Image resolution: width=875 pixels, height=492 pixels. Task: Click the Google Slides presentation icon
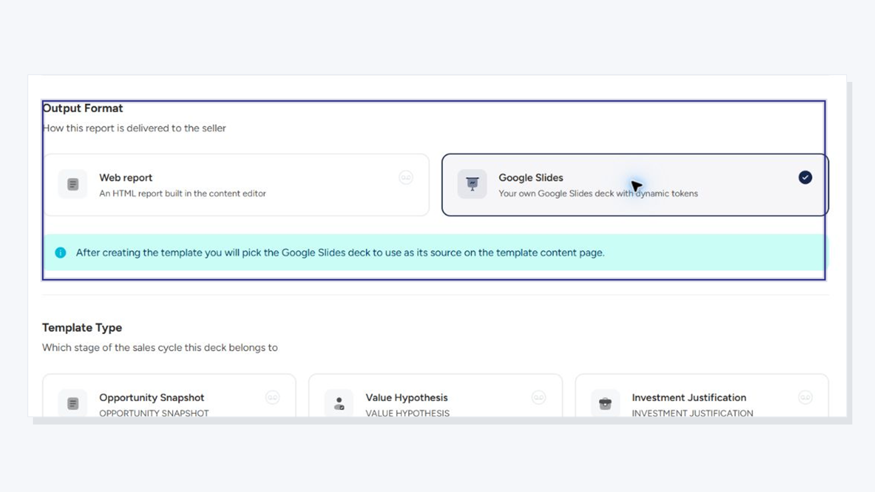pos(472,184)
